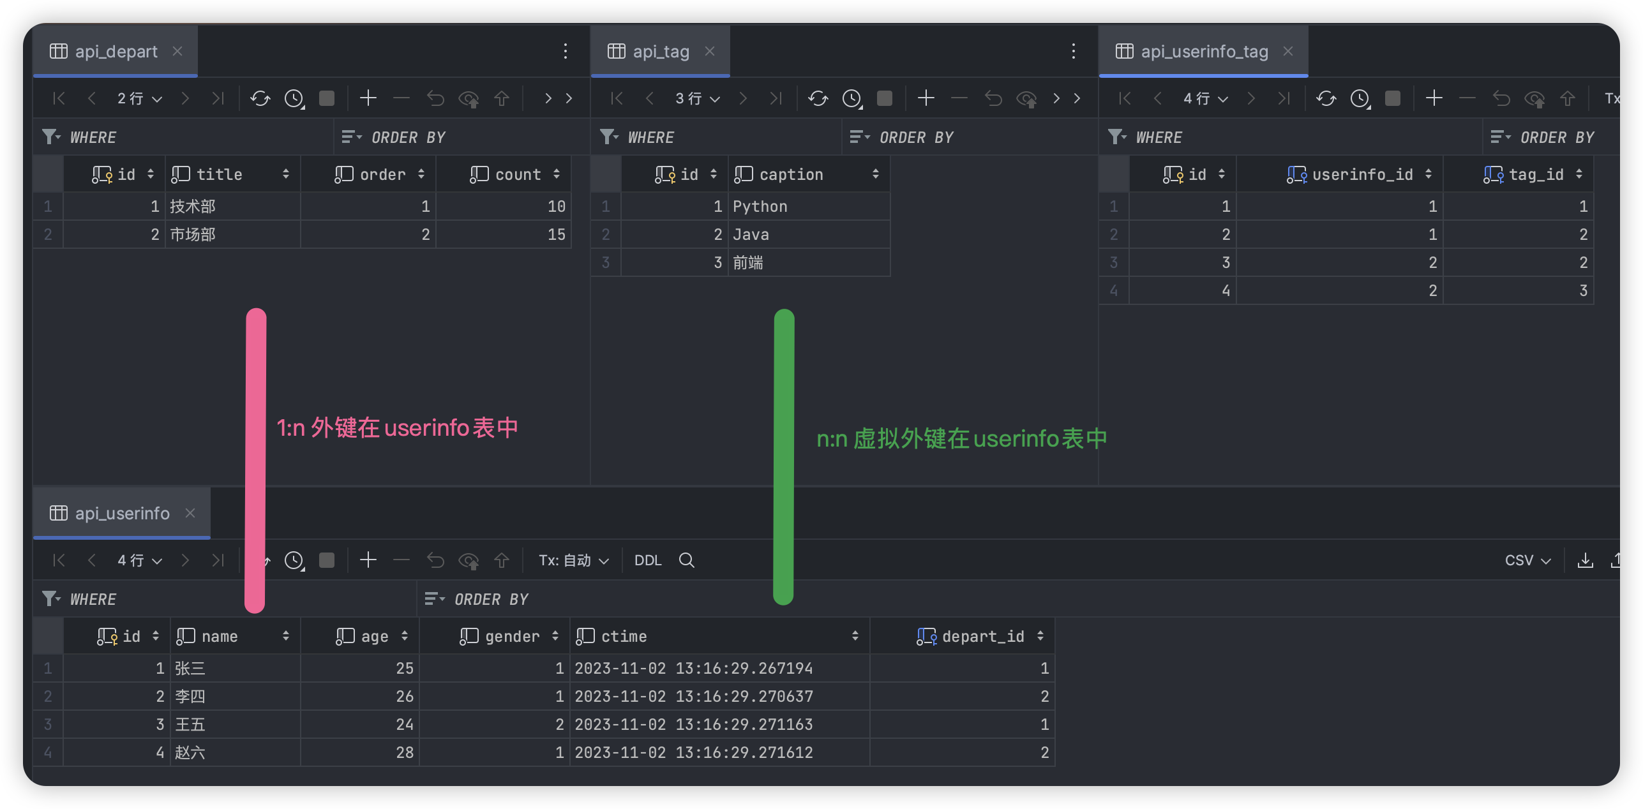Viewport: 1643px width, 809px height.
Task: Go to the last page in api_depart
Action: click(x=218, y=98)
